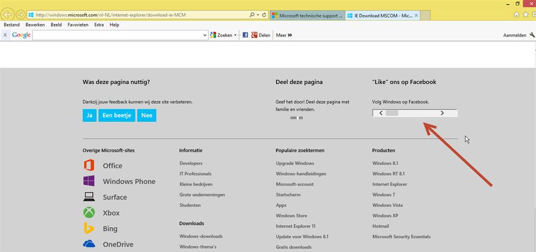Click the Bing logo icon
The height and width of the screenshot is (252, 536).
tap(89, 228)
